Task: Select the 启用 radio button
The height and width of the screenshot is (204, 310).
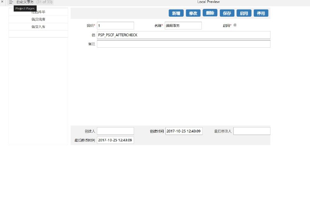Action: [235, 25]
